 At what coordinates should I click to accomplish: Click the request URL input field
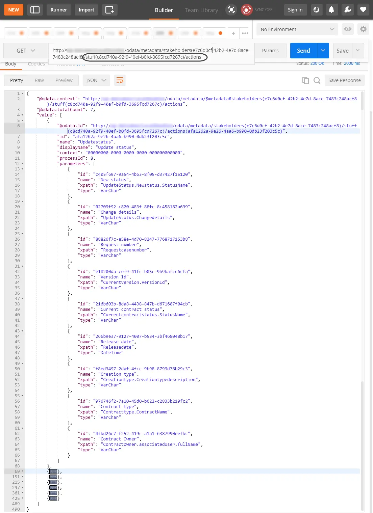[x=151, y=54]
